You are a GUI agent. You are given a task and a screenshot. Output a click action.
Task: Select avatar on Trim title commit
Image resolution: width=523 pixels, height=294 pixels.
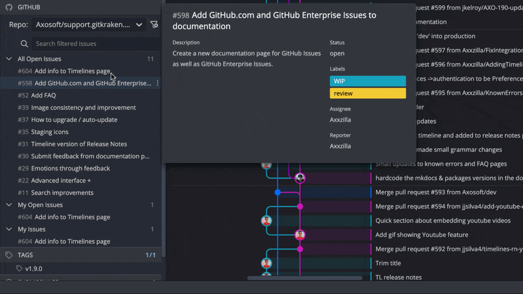click(266, 263)
